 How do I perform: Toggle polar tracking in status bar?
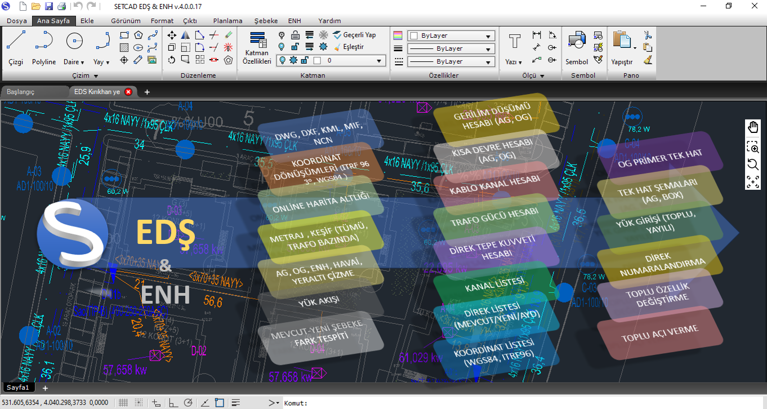point(189,403)
